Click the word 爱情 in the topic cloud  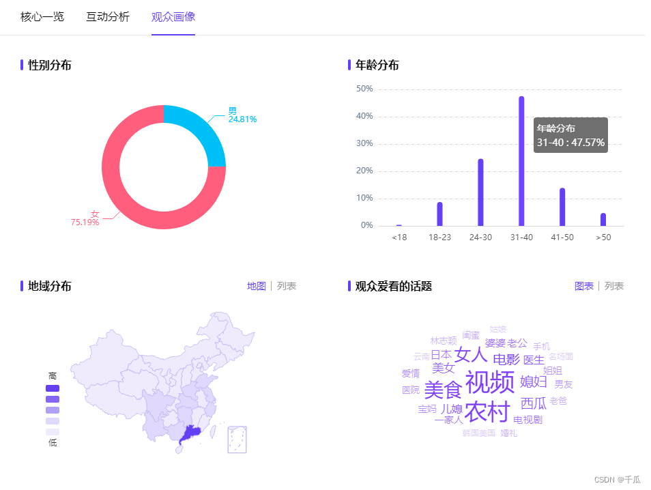(411, 373)
